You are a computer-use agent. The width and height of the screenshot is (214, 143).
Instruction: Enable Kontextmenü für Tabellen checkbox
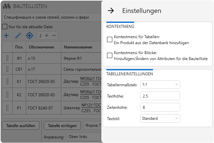pyautogui.click(x=110, y=40)
